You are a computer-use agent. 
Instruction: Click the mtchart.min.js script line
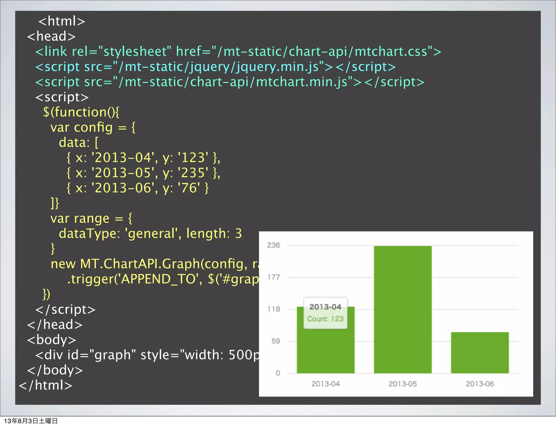230,82
